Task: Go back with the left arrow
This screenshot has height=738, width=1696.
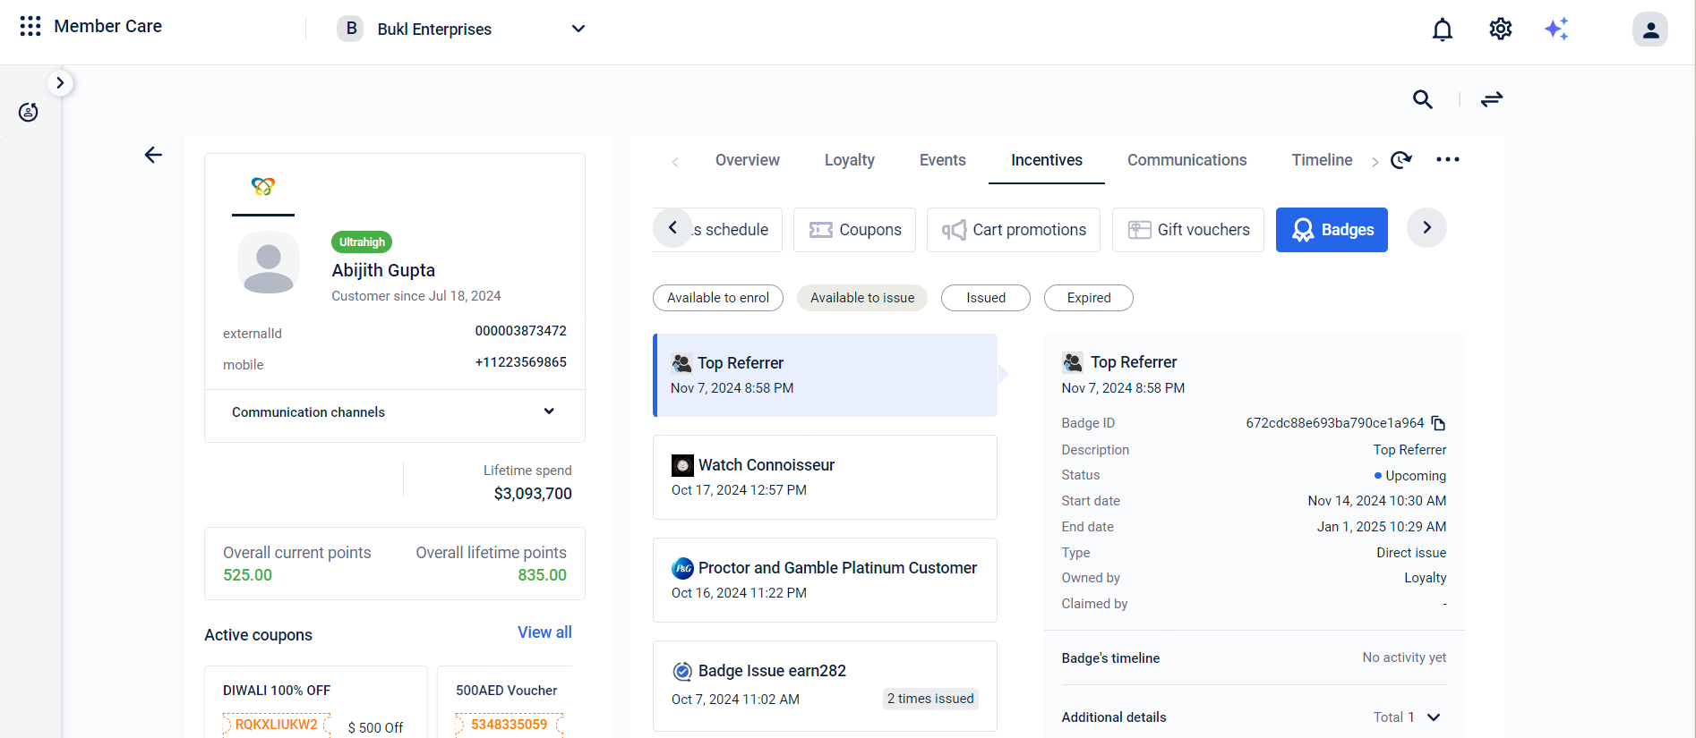Action: tap(153, 155)
